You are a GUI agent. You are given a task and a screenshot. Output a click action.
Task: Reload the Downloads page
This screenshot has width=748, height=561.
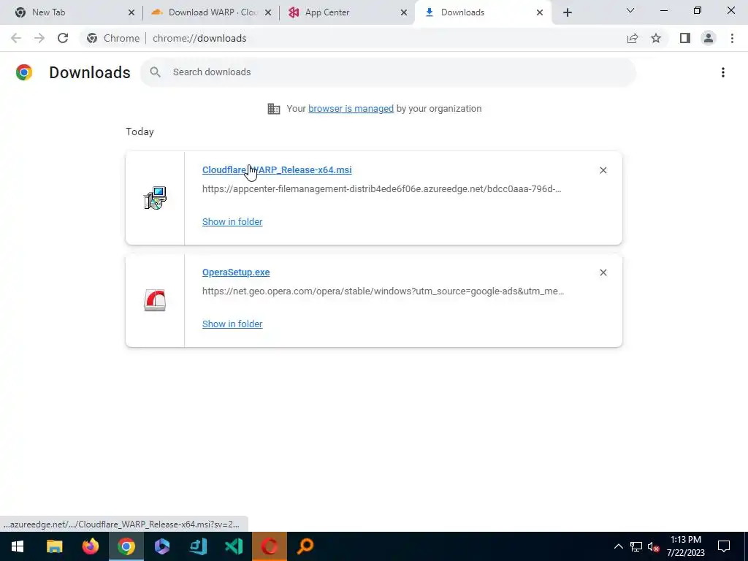[63, 38]
